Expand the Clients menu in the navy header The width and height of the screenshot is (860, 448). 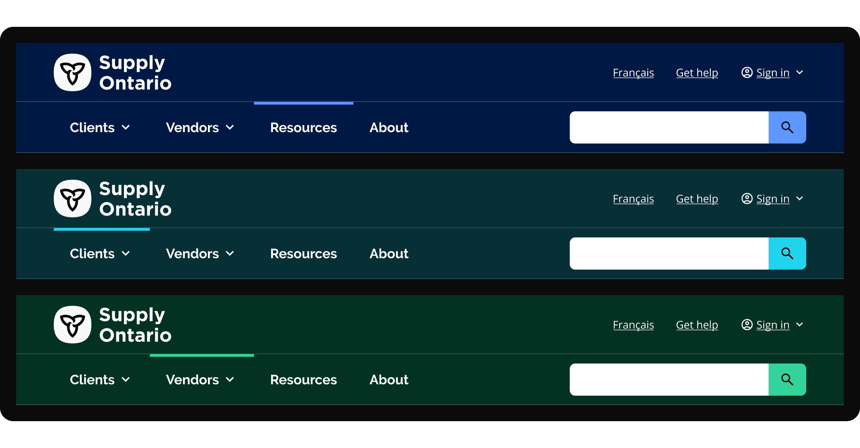coord(100,127)
